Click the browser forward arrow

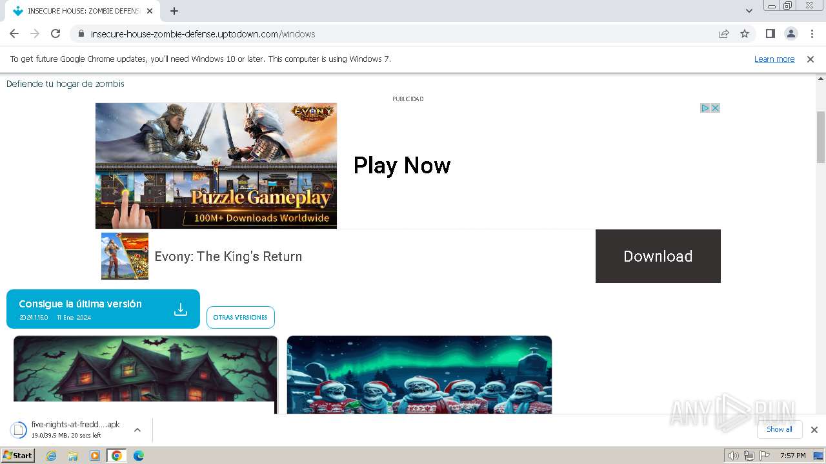tap(35, 34)
